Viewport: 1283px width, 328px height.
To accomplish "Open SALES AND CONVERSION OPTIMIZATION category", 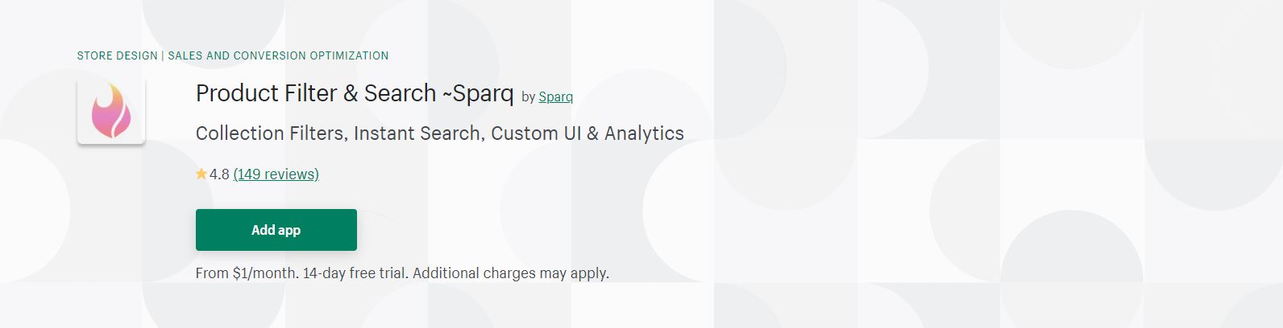I will pyautogui.click(x=278, y=55).
